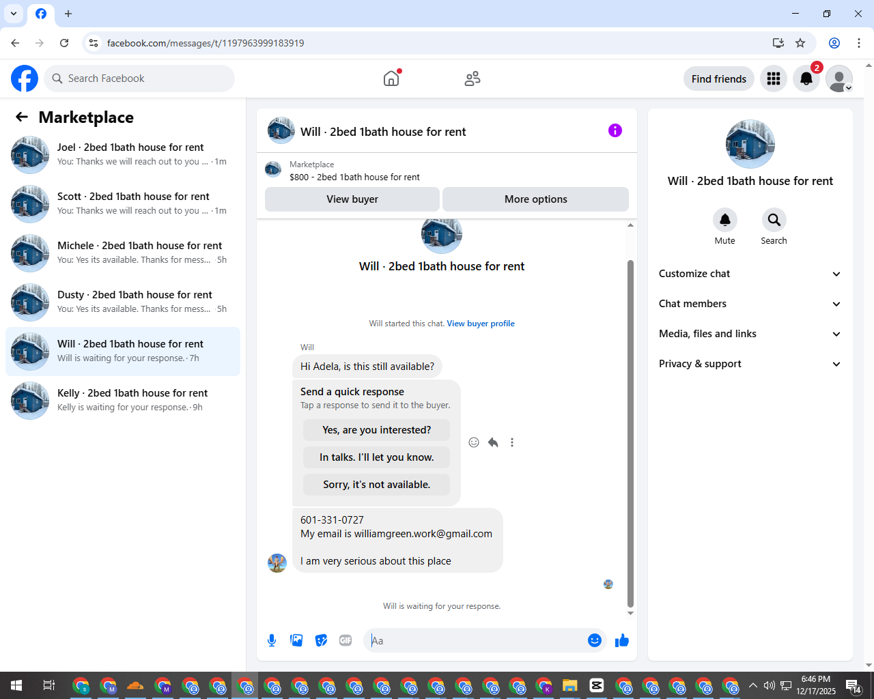Bookmark this page with the star icon

point(800,43)
